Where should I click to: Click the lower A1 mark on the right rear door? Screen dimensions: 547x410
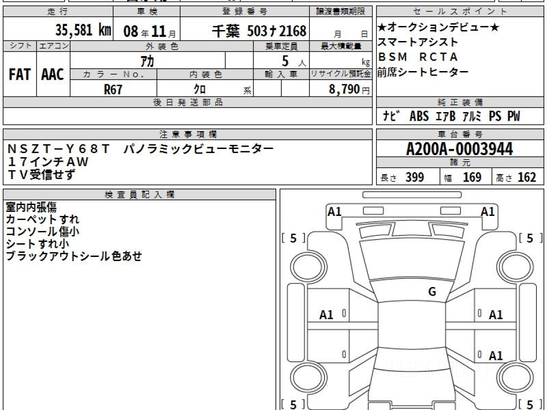[x=495, y=356]
